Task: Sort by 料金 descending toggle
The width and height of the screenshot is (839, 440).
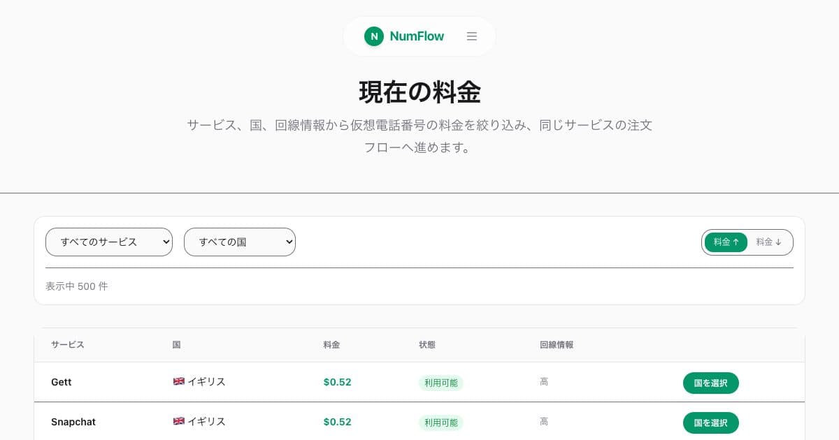Action: pos(768,242)
